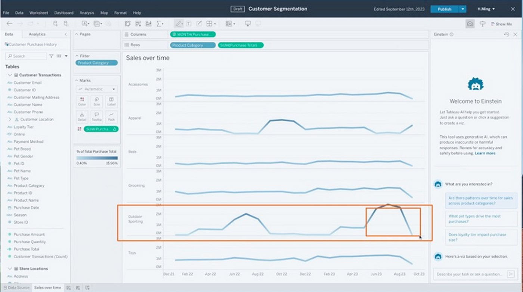
Task: Click the swap rows and columns icon
Action: (x=127, y=24)
